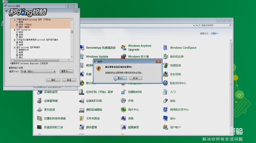Click settings list scroll-down arrow
The width and height of the screenshot is (256, 143).
point(72,57)
